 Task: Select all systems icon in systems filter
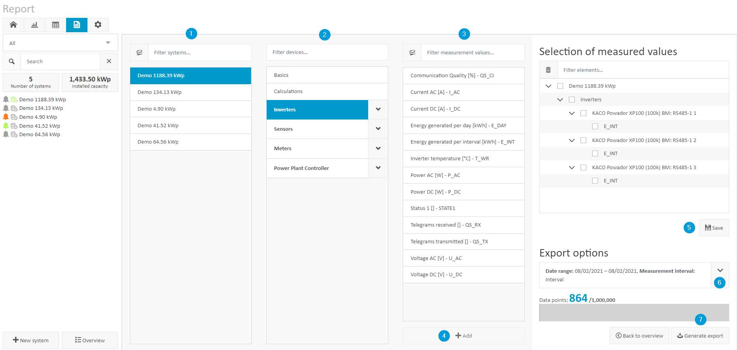click(x=139, y=52)
